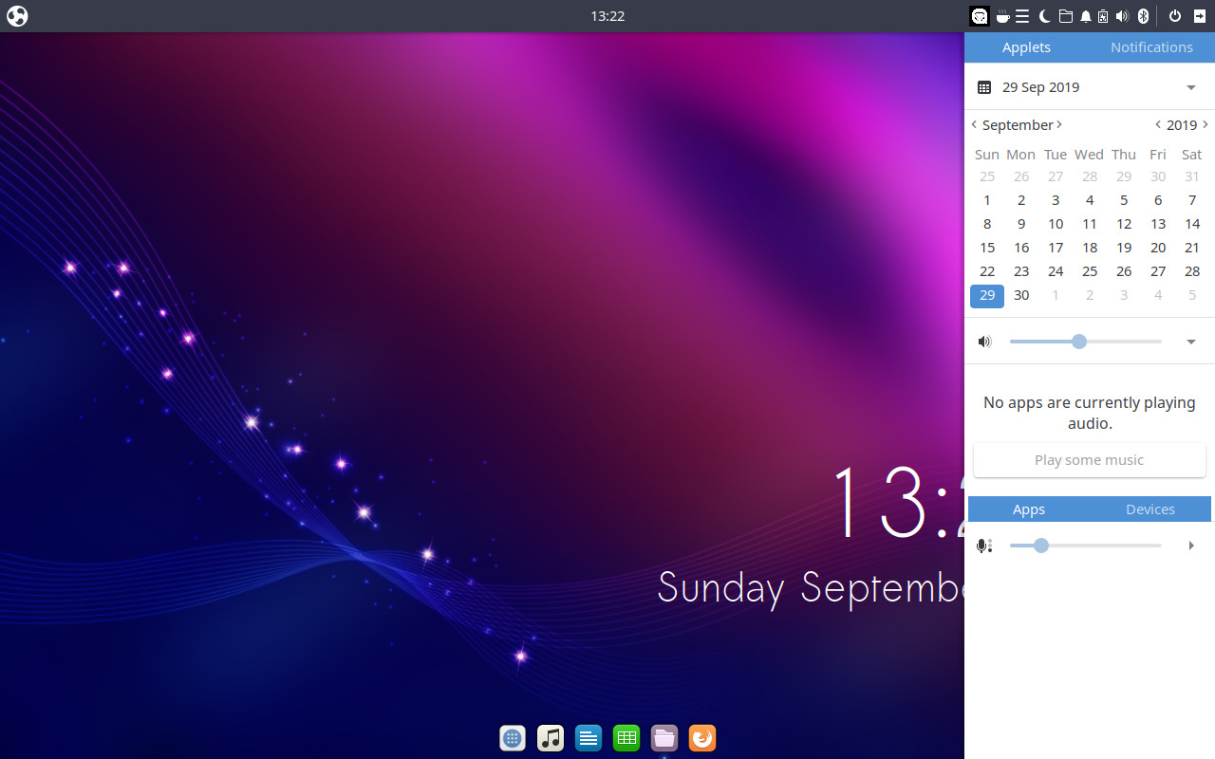Switch to the Notifications tab

tap(1151, 46)
